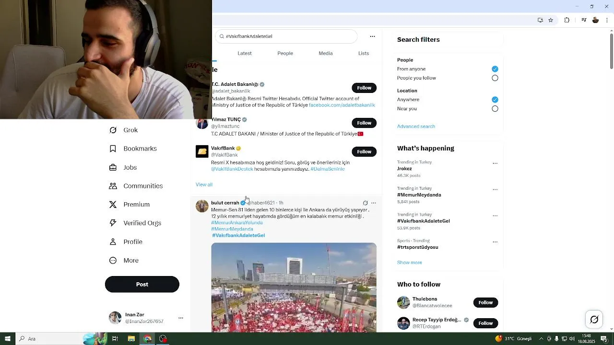This screenshot has width=614, height=345.
Task: Open more options on bulut cerrah's post
Action: click(x=374, y=203)
